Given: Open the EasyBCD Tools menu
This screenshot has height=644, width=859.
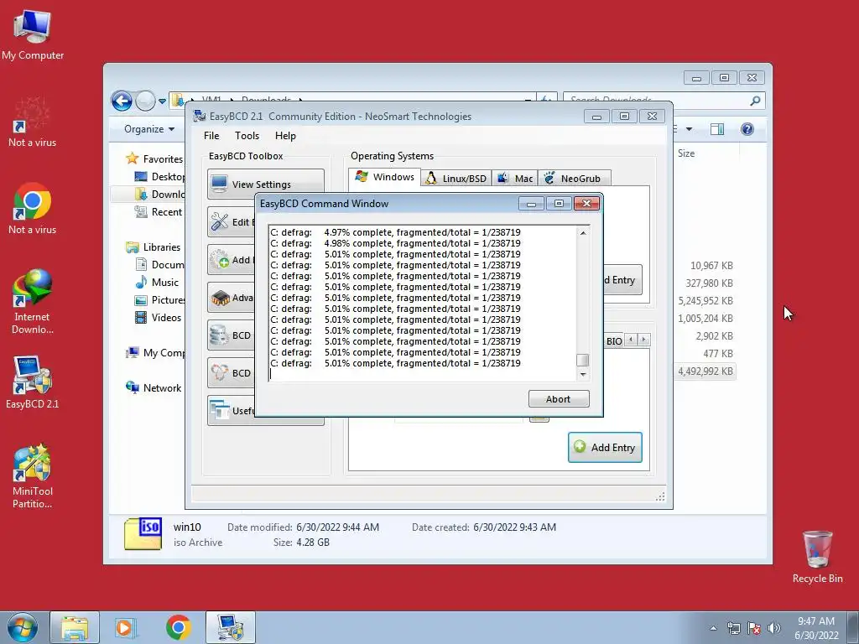Looking at the screenshot, I should coord(247,136).
